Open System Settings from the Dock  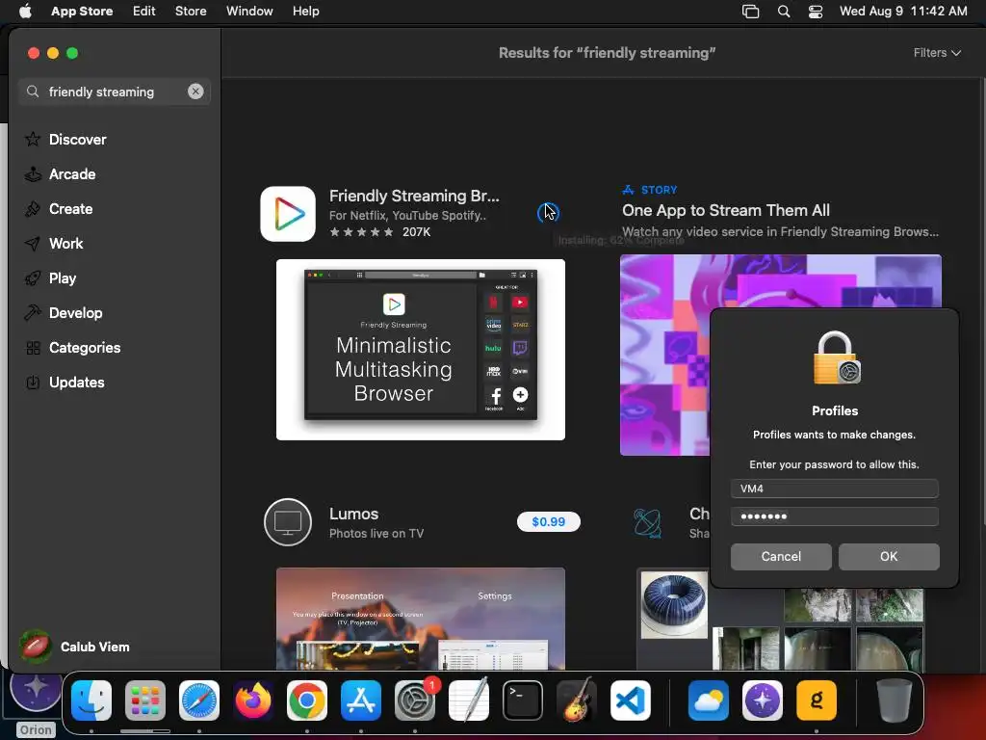tap(415, 700)
